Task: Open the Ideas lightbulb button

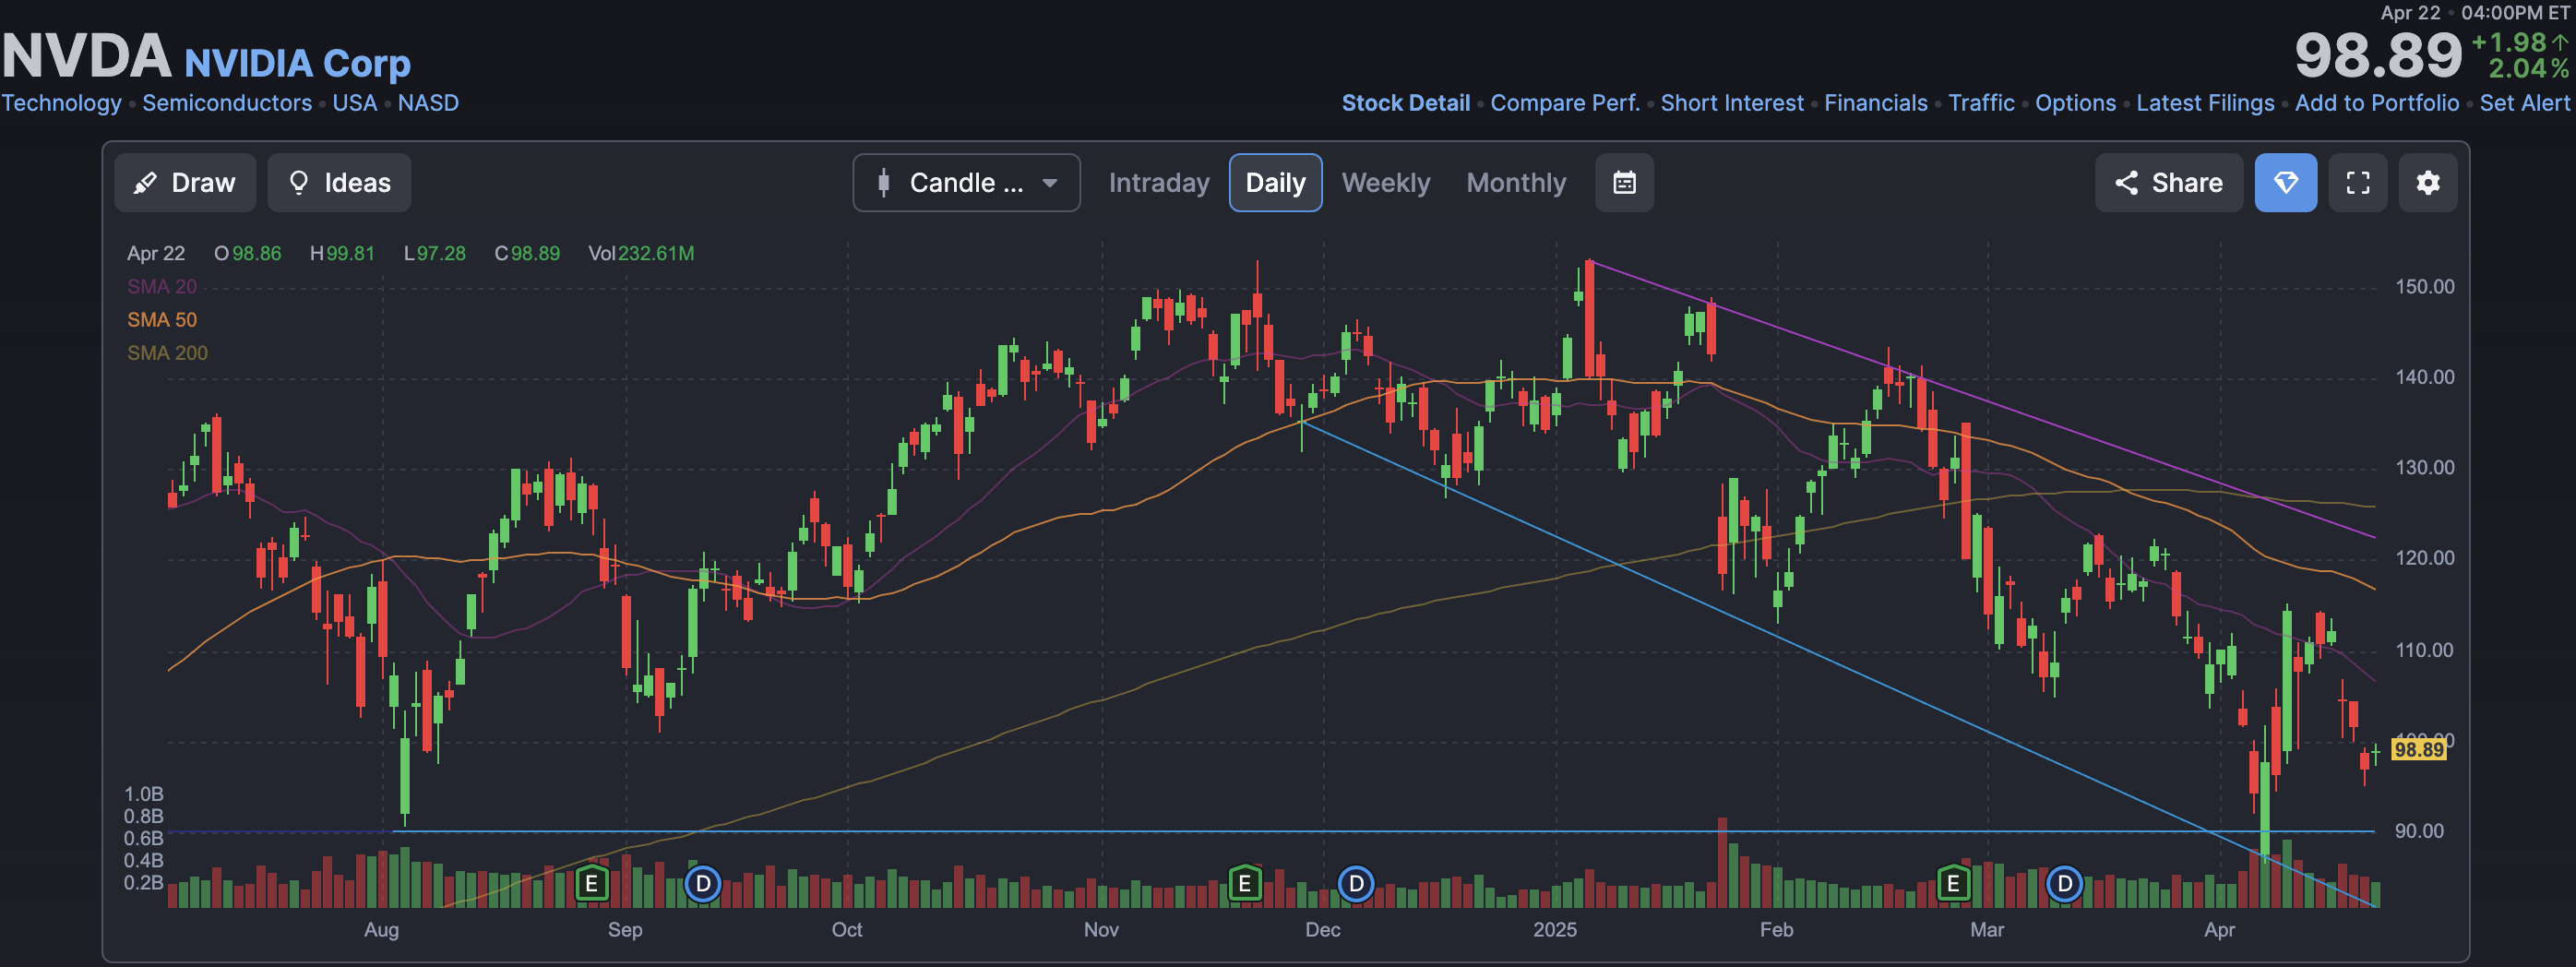Action: 339,183
